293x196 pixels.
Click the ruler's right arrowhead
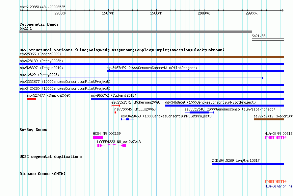pos(282,10)
